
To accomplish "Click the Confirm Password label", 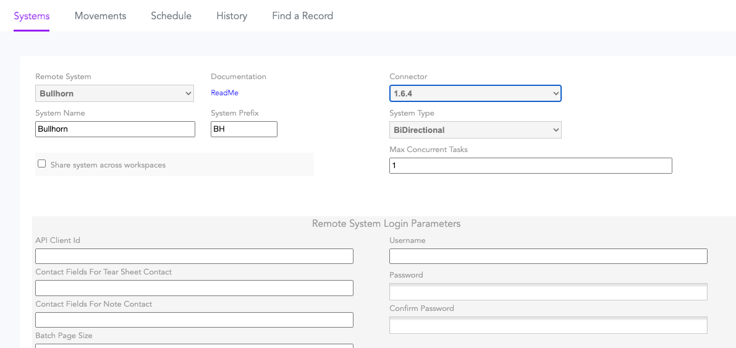I will pos(421,308).
